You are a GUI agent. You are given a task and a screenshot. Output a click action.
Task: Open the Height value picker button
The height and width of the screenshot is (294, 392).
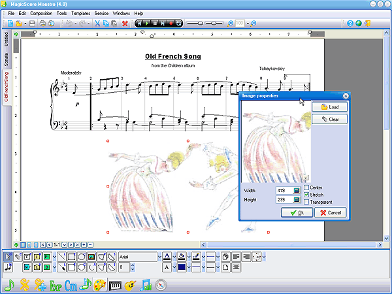[297, 200]
